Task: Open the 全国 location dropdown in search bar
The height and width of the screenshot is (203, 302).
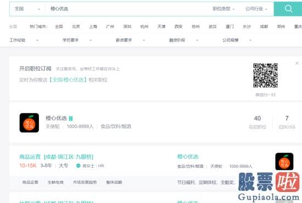Action: pos(27,9)
